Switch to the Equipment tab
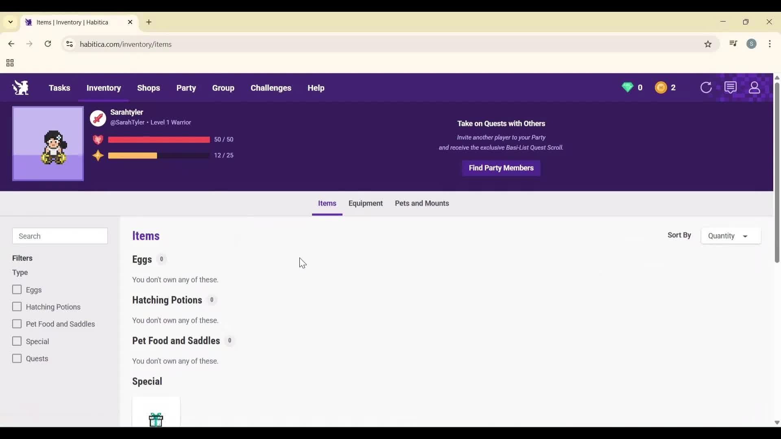The height and width of the screenshot is (439, 781). (x=365, y=203)
